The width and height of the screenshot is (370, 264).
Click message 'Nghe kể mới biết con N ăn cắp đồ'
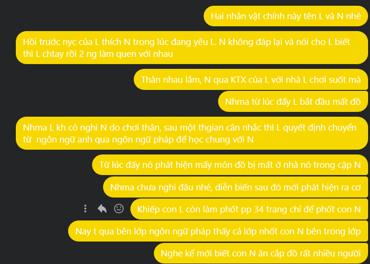tap(261, 253)
